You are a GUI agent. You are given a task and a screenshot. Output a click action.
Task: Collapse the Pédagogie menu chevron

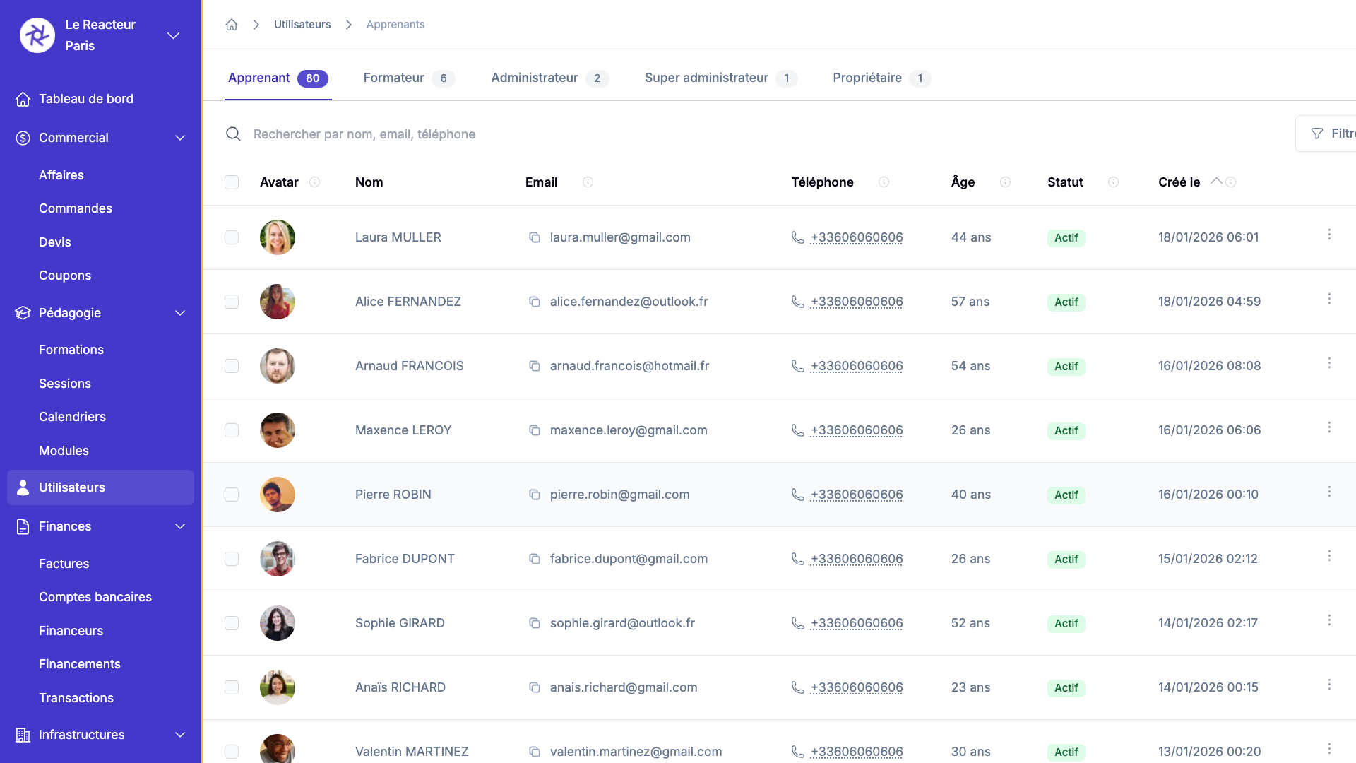[x=180, y=313]
